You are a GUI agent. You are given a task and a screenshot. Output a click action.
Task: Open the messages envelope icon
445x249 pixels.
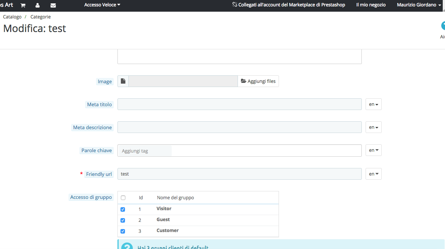(53, 5)
